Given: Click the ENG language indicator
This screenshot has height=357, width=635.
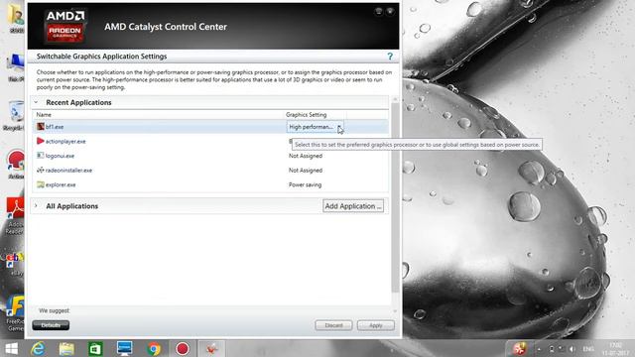Looking at the screenshot, I should tap(588, 349).
